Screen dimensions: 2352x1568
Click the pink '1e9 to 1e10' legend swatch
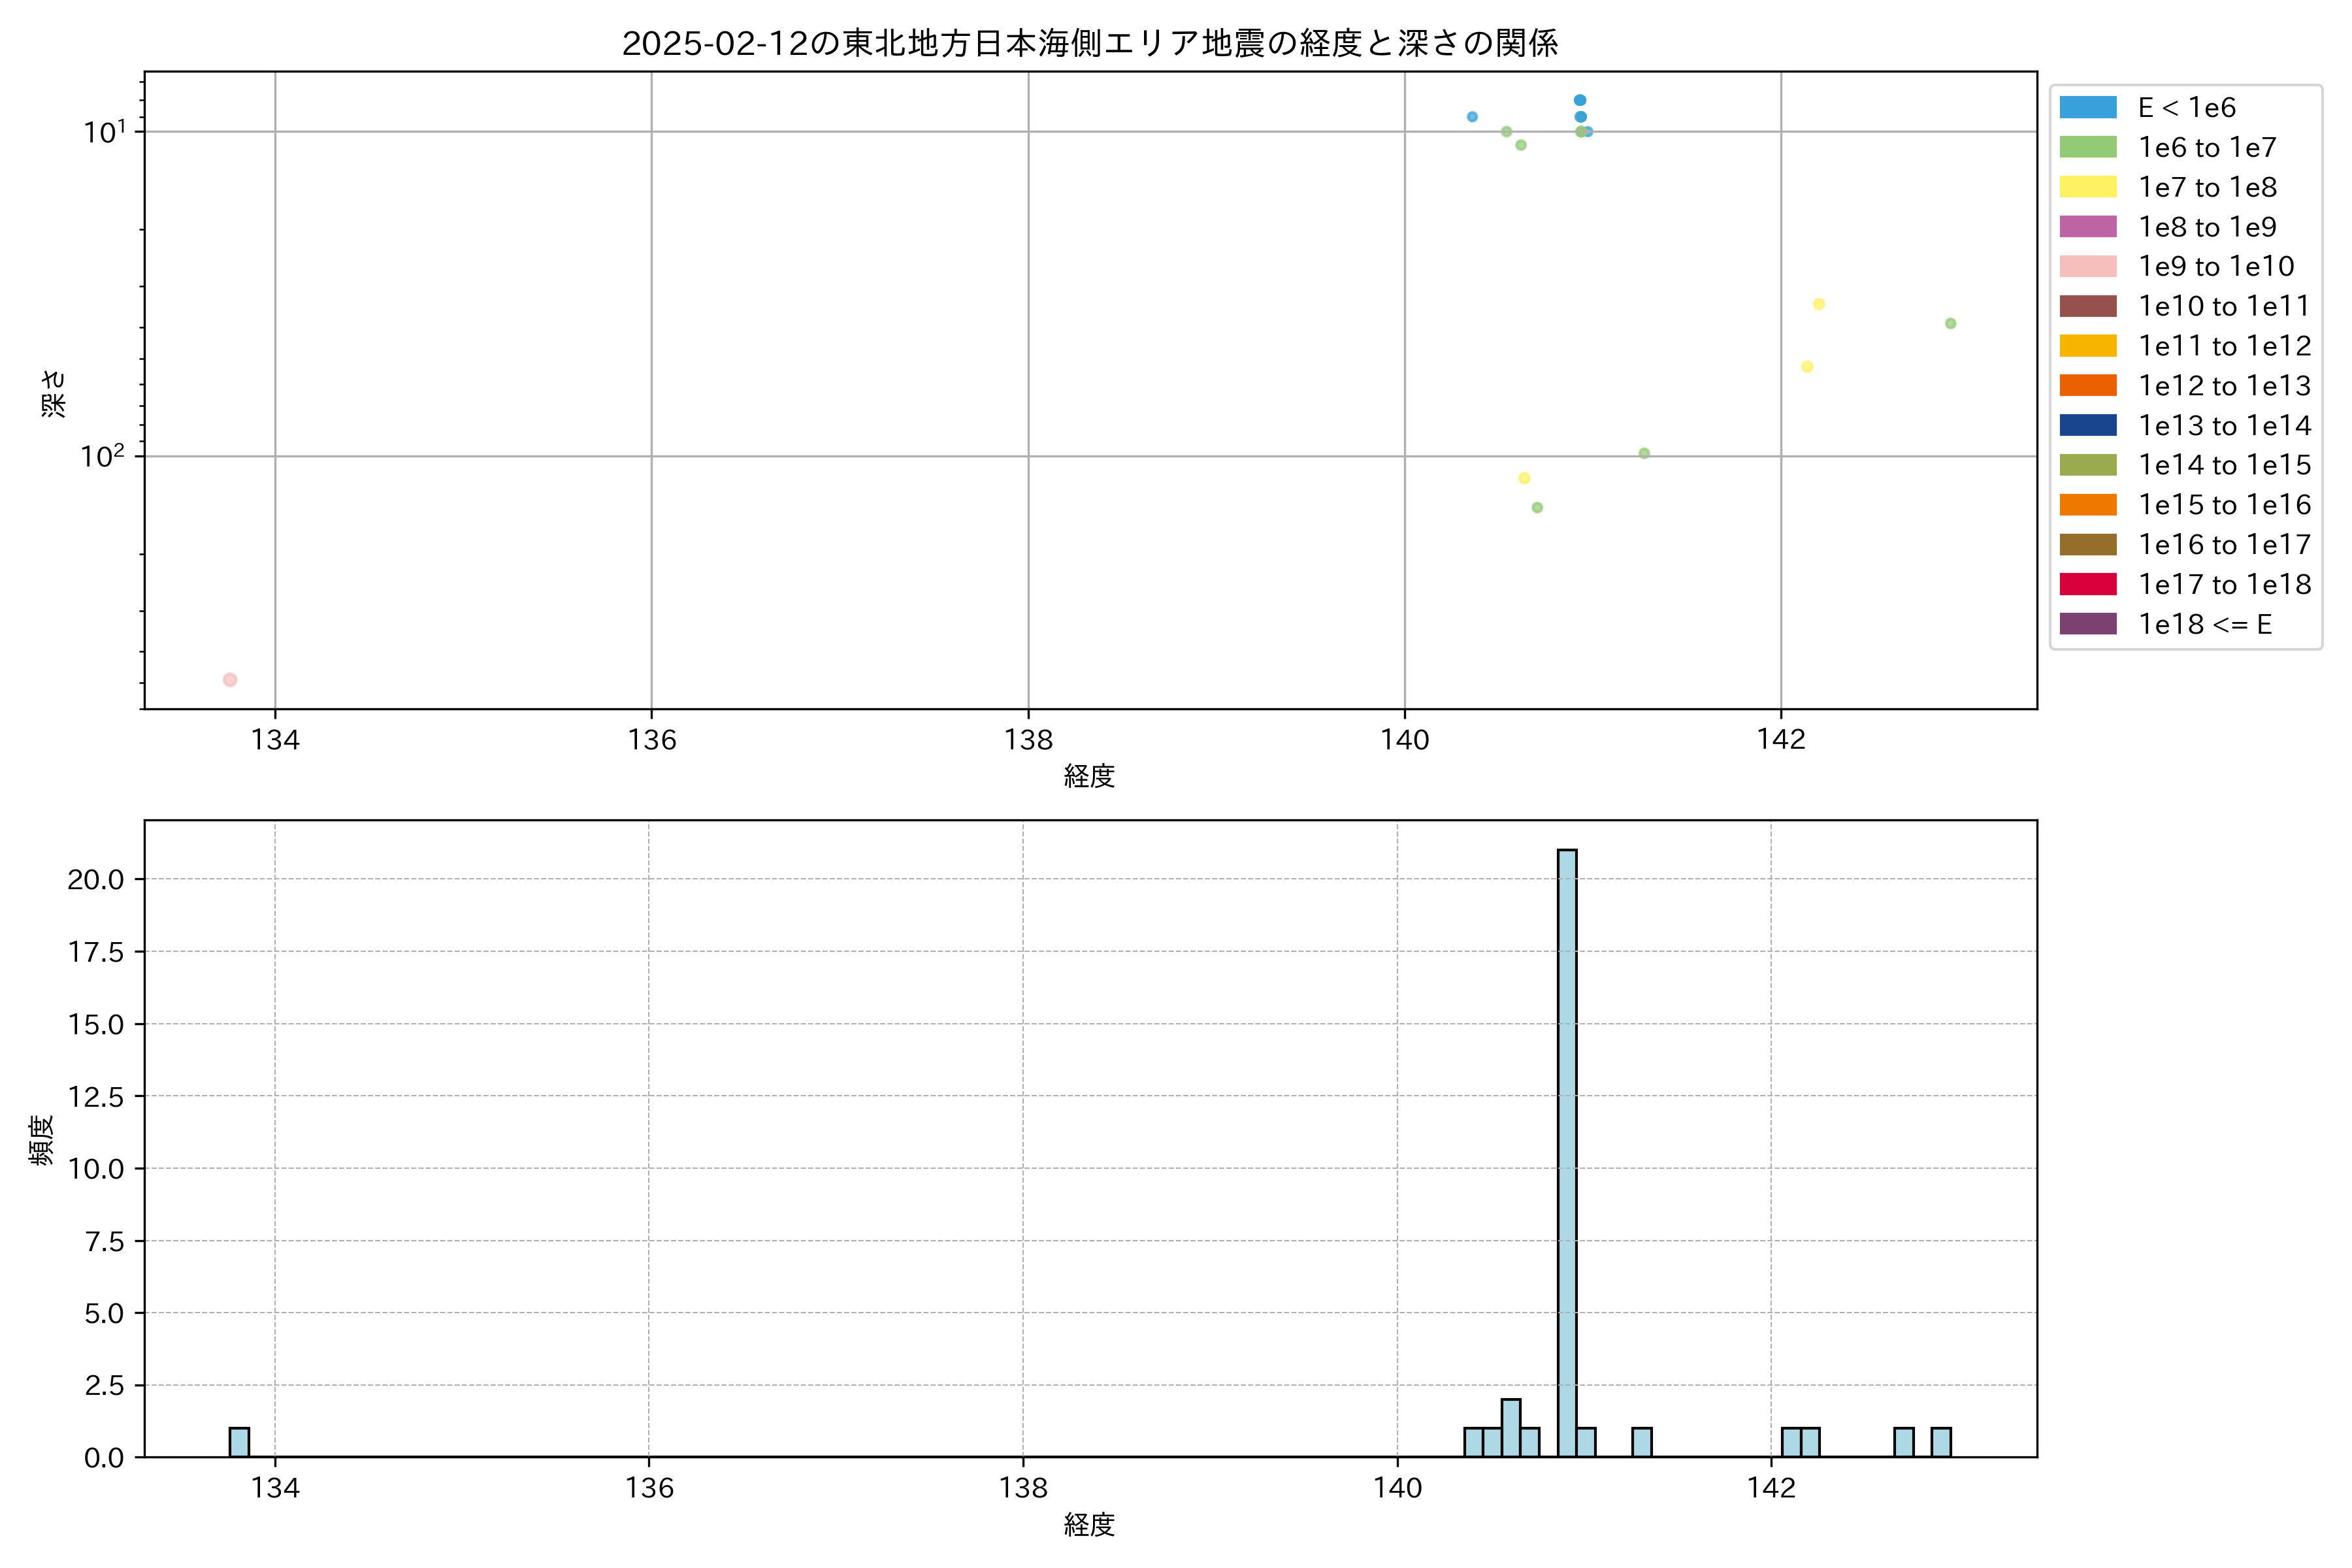point(2088,267)
